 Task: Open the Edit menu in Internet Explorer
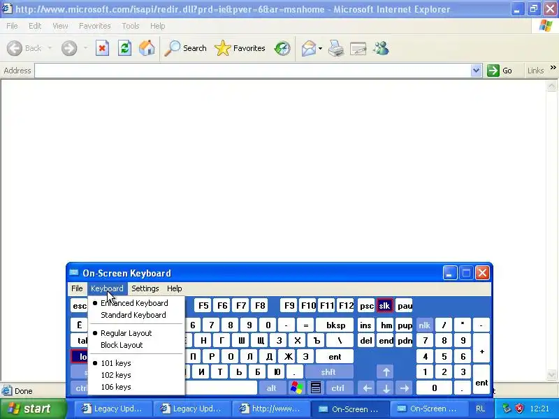coord(35,26)
